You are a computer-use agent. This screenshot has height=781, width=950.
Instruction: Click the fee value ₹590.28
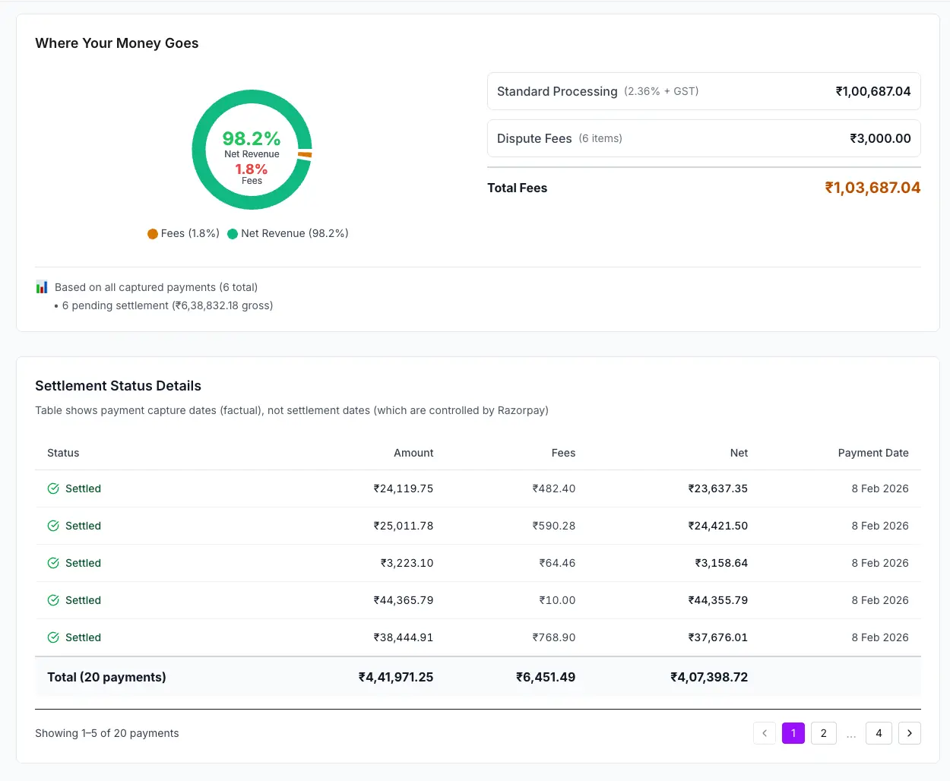(x=554, y=526)
